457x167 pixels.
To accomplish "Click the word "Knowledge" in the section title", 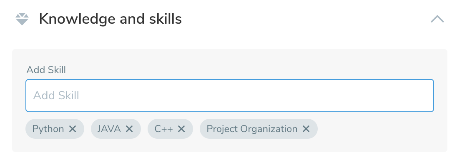I will click(x=70, y=19).
